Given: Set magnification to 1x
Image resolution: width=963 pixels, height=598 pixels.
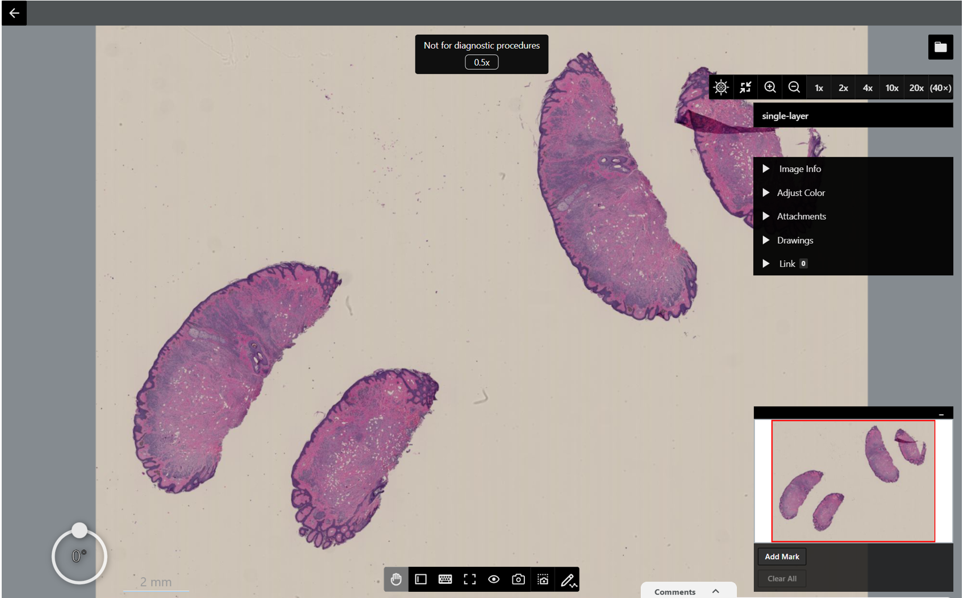Looking at the screenshot, I should tap(819, 87).
